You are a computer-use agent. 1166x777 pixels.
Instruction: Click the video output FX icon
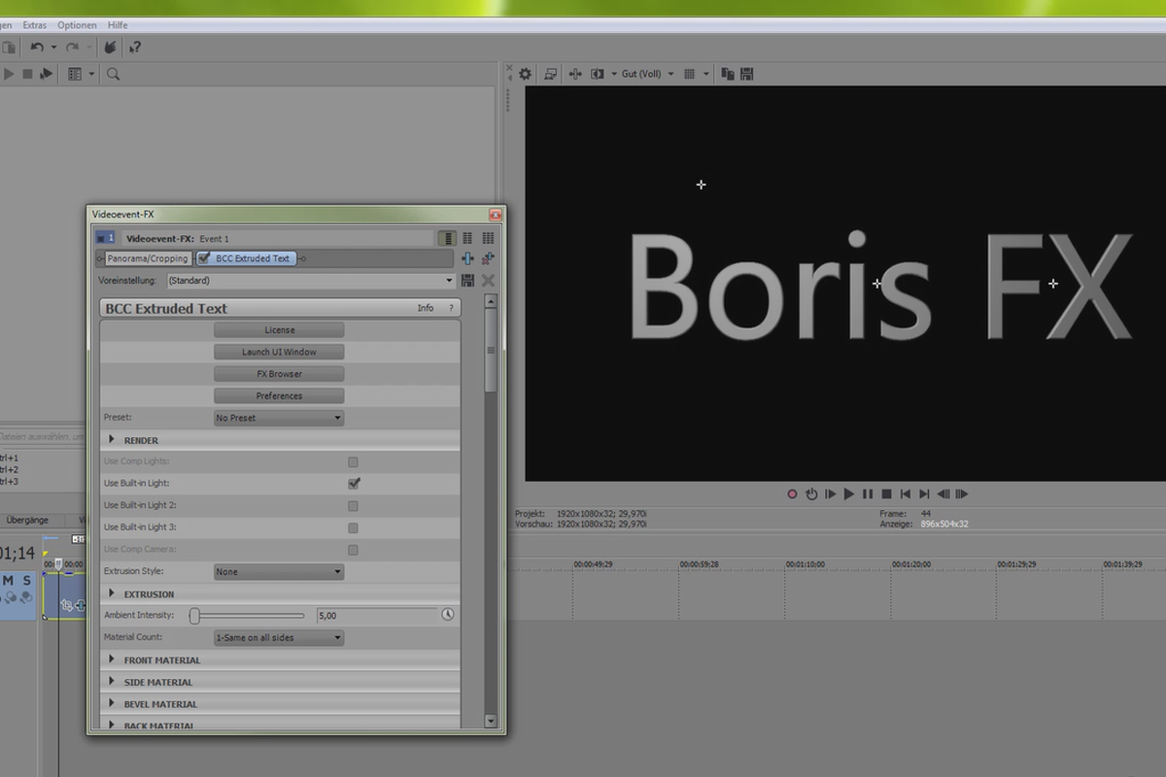point(574,74)
